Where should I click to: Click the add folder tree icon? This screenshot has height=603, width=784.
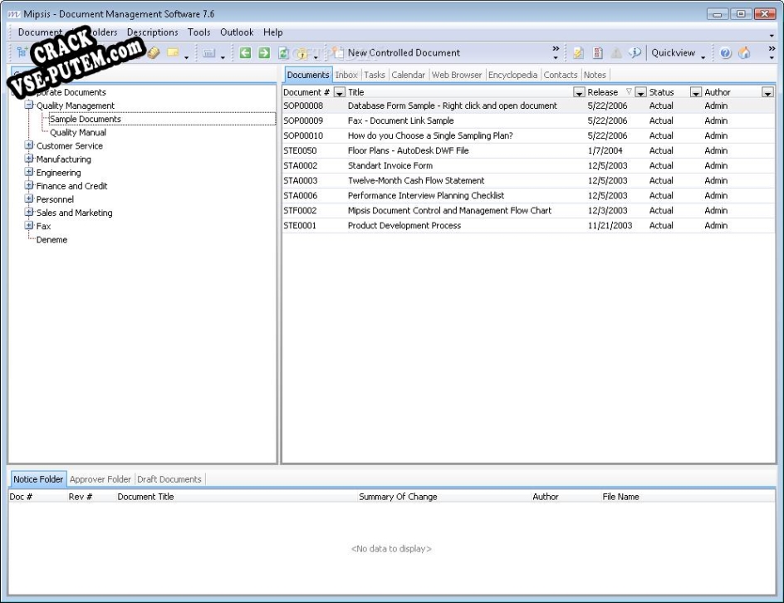[x=22, y=52]
